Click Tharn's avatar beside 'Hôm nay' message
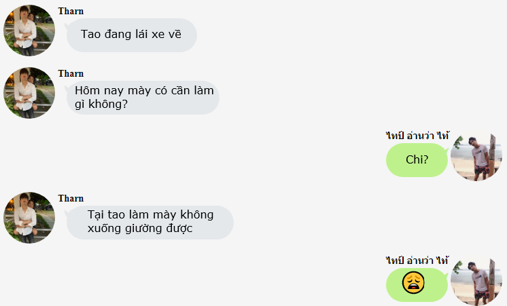 point(29,93)
